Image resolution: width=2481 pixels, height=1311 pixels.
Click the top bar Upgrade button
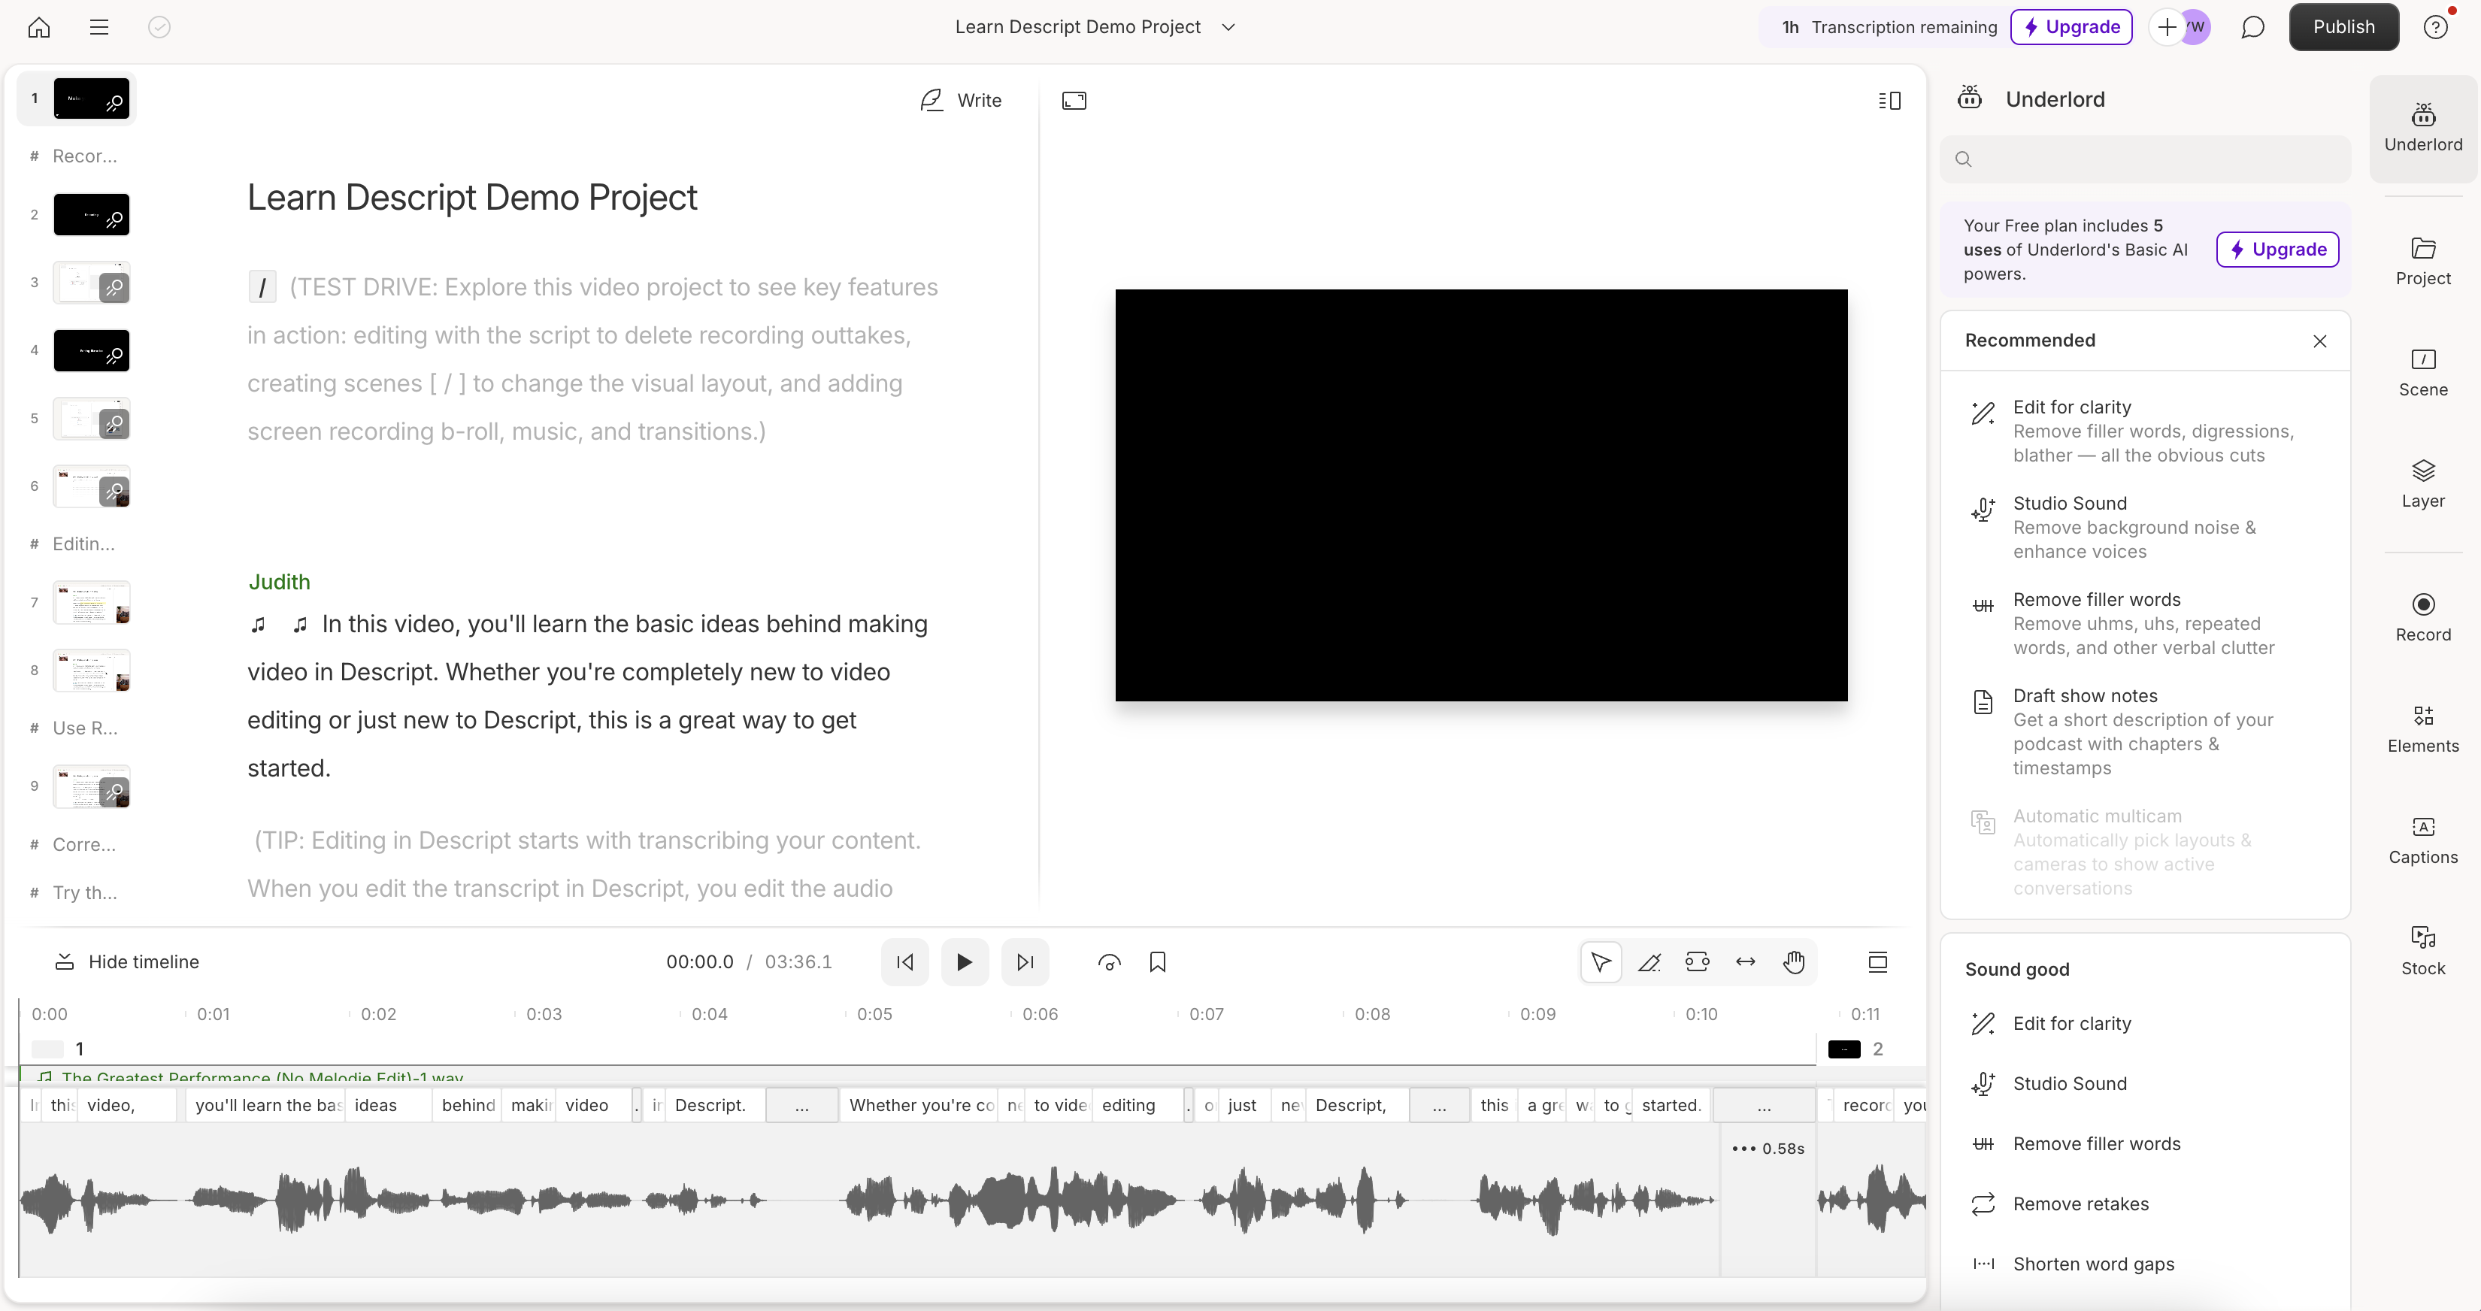click(x=2072, y=27)
